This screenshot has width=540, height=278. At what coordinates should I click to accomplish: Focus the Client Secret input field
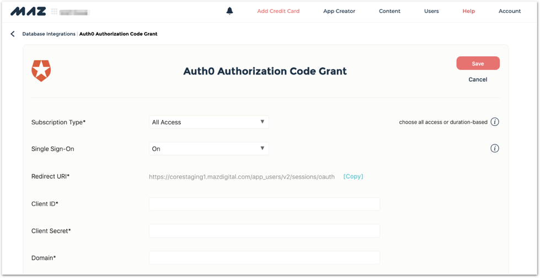tap(264, 231)
